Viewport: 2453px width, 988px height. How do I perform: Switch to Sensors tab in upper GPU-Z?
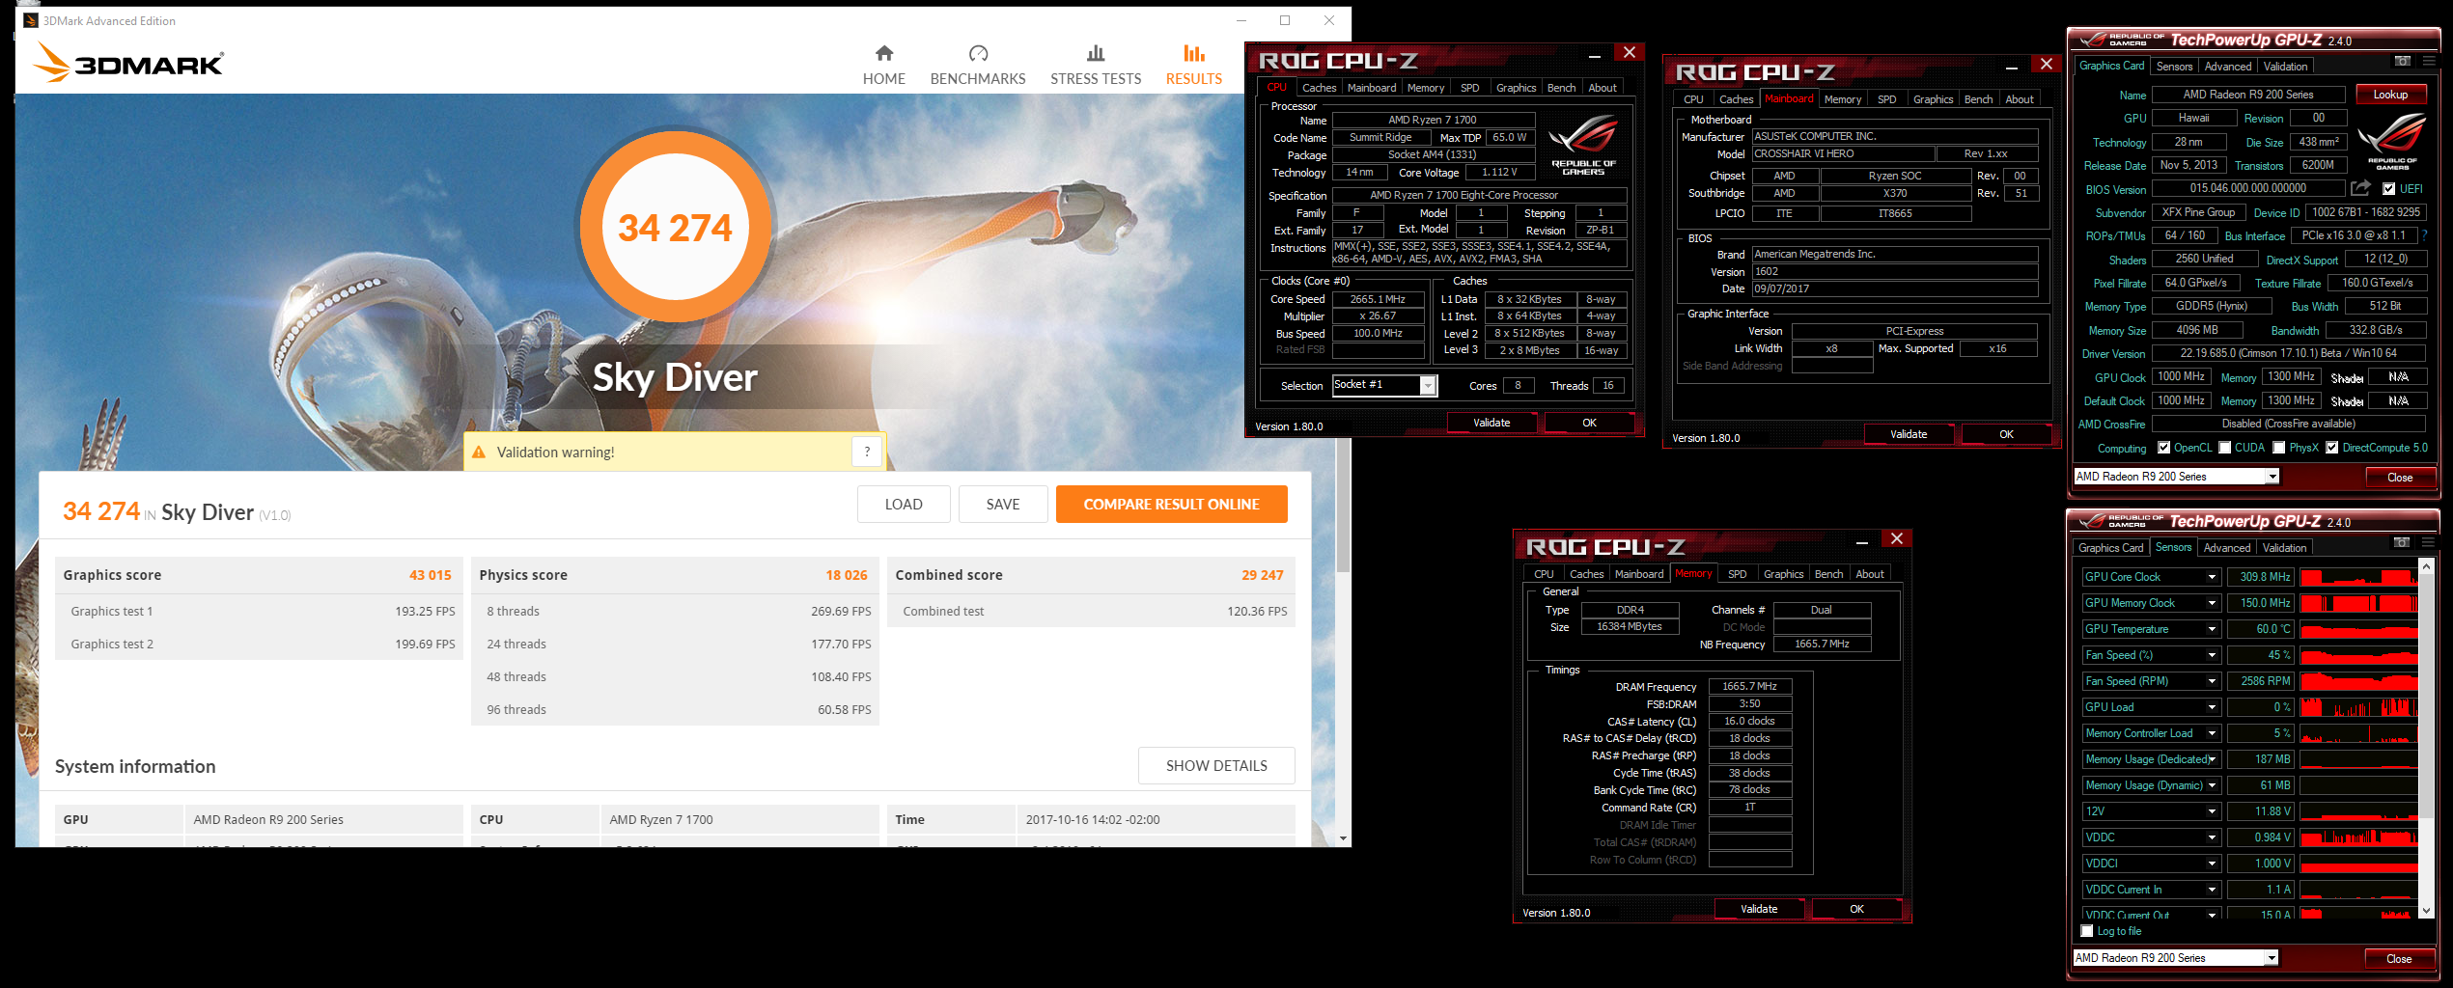pyautogui.click(x=2174, y=67)
